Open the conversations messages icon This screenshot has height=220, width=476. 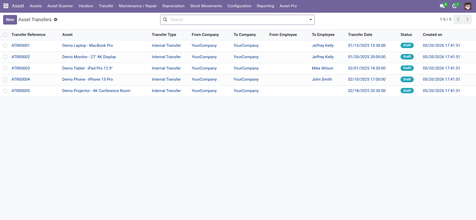point(442,6)
